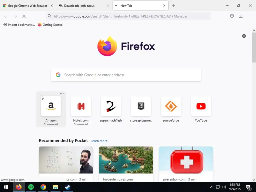Click the Firefox taskbar icon
Screen dimensions: 256x192
(x=18, y=187)
